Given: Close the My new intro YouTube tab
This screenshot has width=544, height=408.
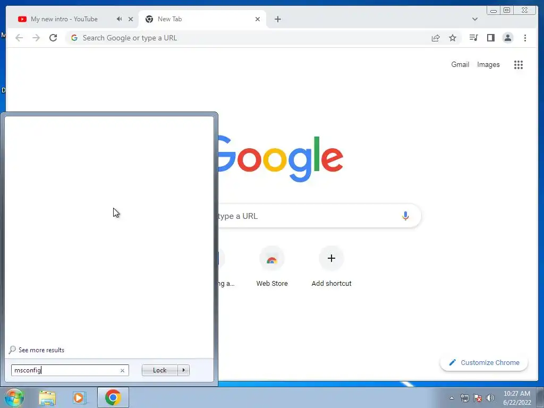Looking at the screenshot, I should pyautogui.click(x=131, y=19).
